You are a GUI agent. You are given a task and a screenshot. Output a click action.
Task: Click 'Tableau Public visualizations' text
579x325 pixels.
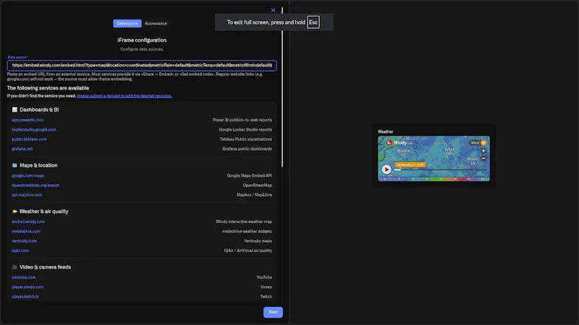pyautogui.click(x=246, y=139)
